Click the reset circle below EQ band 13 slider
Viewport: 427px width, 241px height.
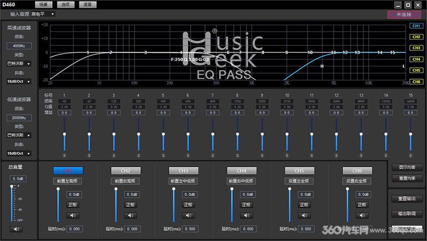(x=361, y=156)
